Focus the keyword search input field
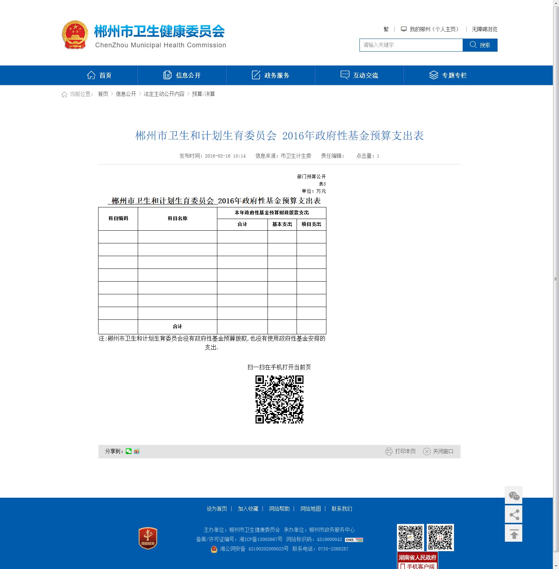 tap(411, 45)
